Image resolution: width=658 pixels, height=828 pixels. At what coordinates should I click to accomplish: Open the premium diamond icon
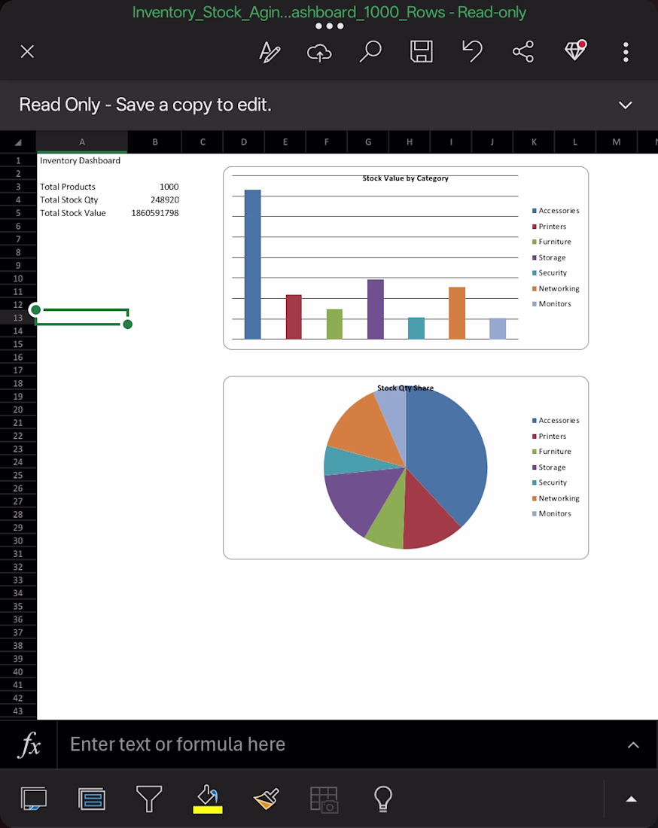point(575,50)
